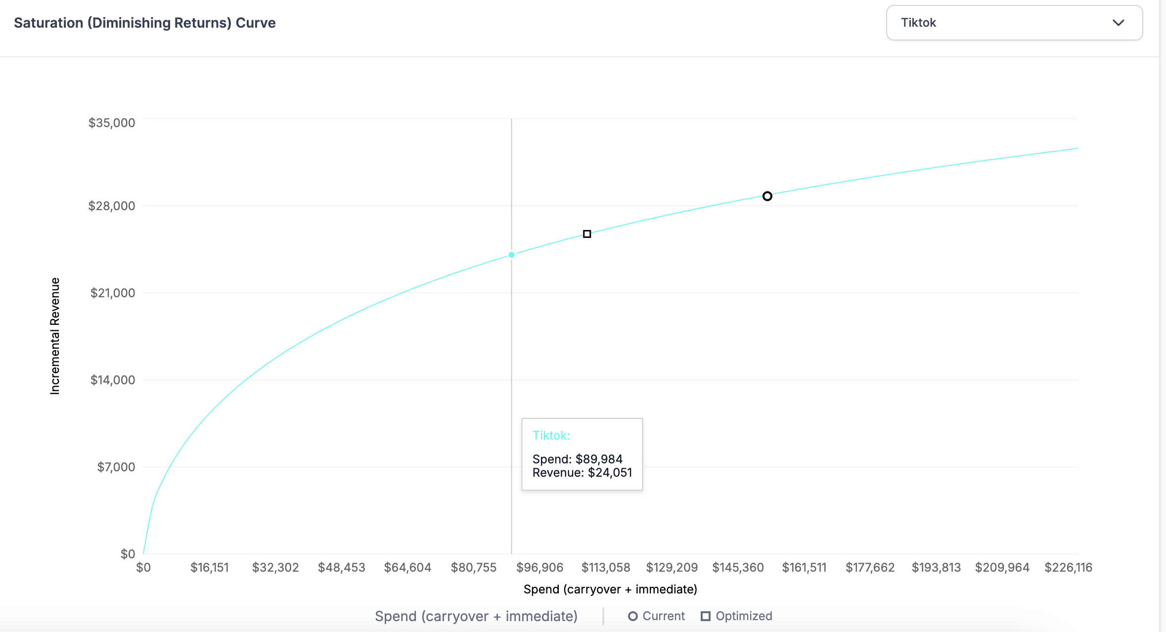The width and height of the screenshot is (1166, 632).
Task: Click the $0 origin label on x-axis
Action: click(143, 567)
